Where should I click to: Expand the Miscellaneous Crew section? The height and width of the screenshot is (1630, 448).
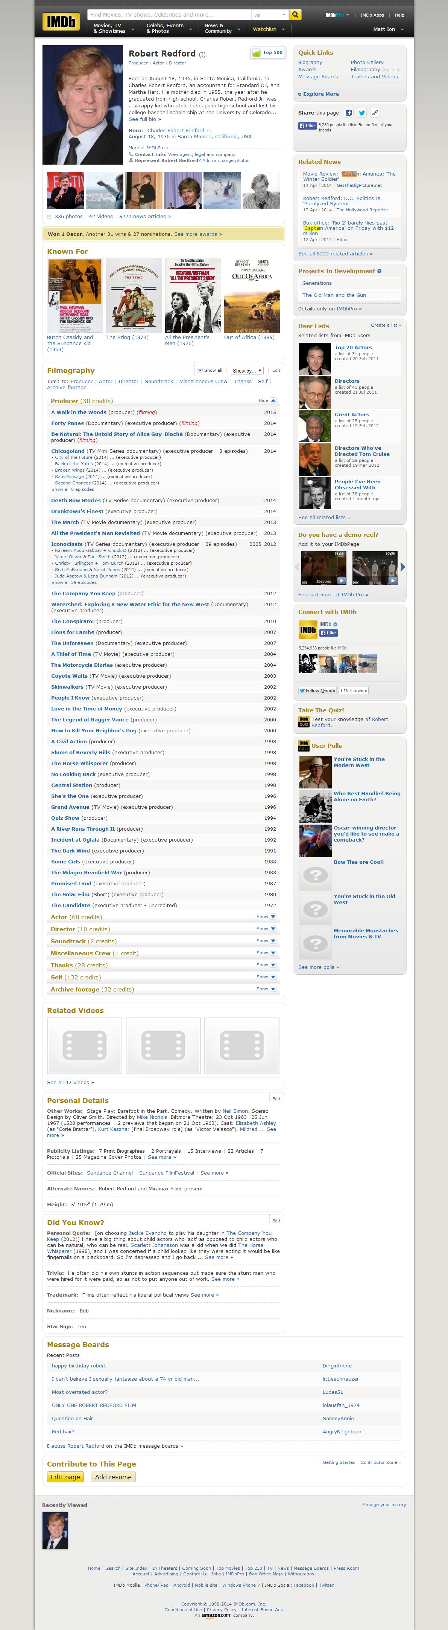(266, 952)
